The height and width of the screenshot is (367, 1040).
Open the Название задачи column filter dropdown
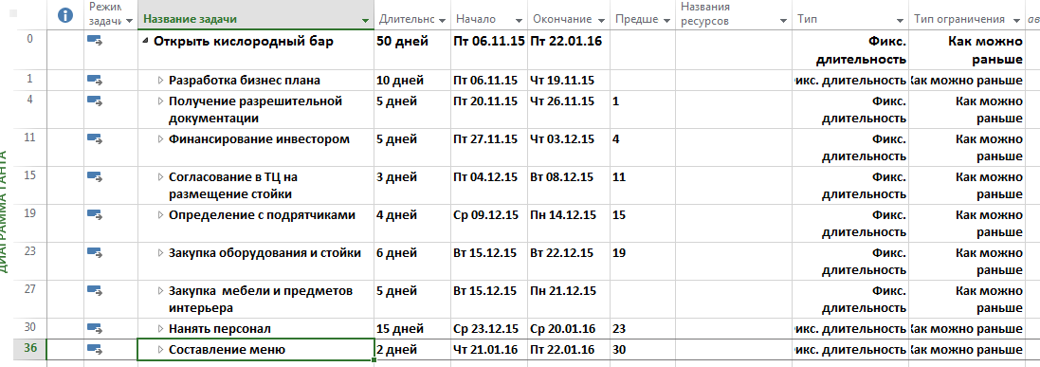click(x=365, y=21)
